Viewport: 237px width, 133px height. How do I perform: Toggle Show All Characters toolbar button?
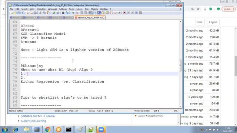pyautogui.click(x=95, y=13)
